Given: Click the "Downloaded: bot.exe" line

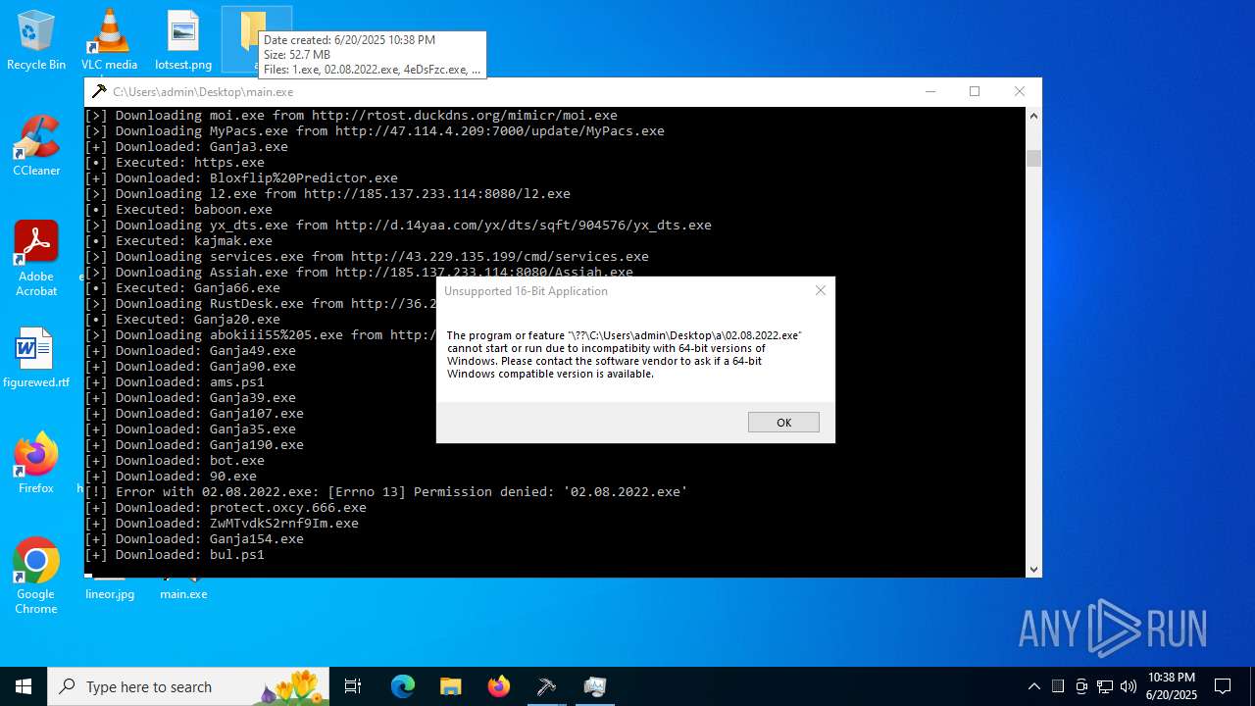Looking at the screenshot, I should tap(175, 460).
